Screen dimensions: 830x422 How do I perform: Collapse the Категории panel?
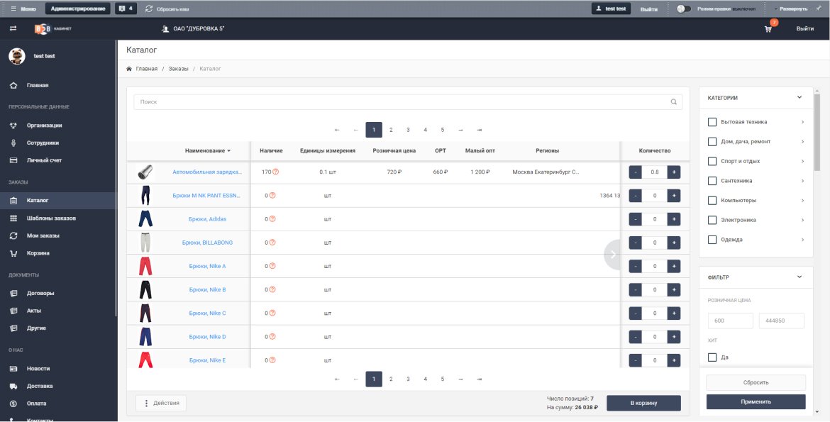(799, 97)
